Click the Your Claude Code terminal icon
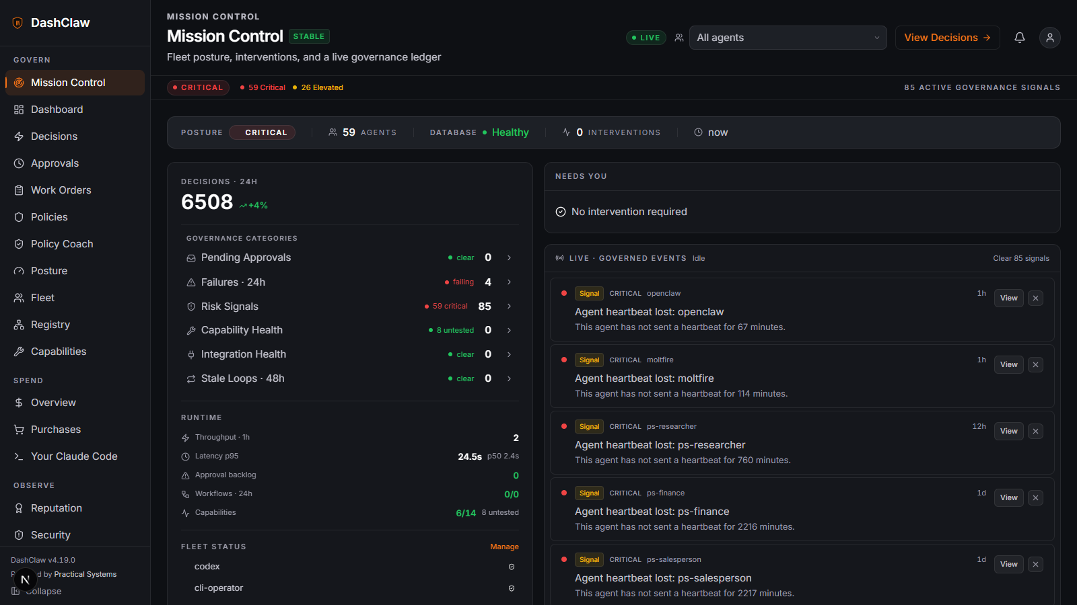The image size is (1077, 605). 19,456
